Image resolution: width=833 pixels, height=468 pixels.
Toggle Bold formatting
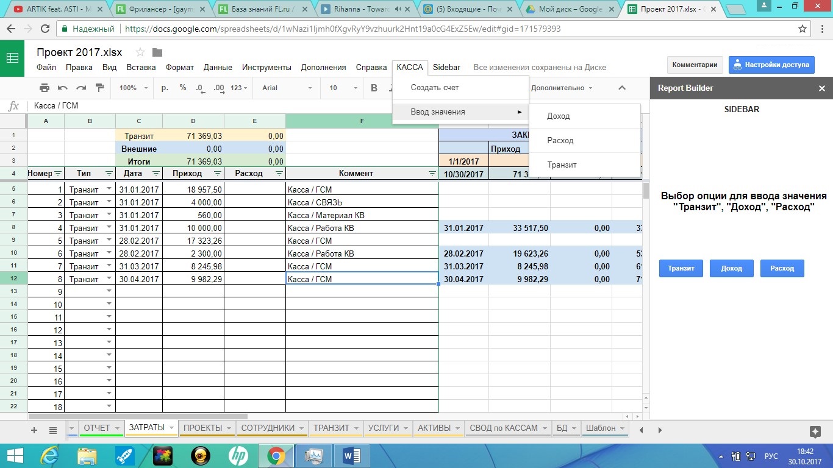click(374, 88)
